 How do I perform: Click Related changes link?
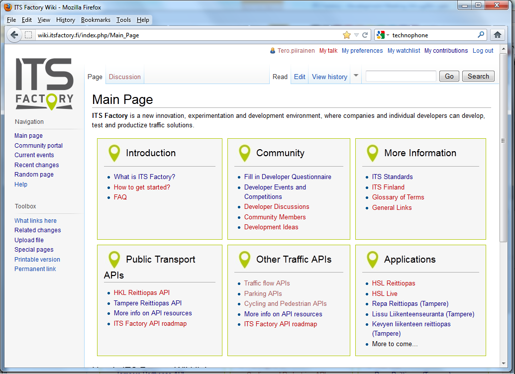coord(38,230)
